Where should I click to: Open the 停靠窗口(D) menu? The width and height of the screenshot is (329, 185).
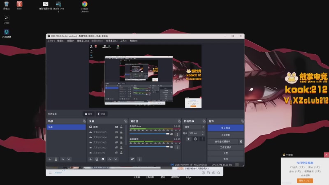click(x=83, y=41)
